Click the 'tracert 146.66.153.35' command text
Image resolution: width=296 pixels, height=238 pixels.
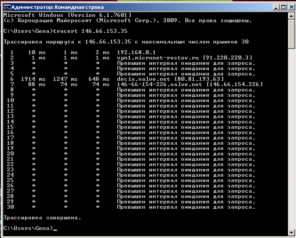tap(90, 31)
